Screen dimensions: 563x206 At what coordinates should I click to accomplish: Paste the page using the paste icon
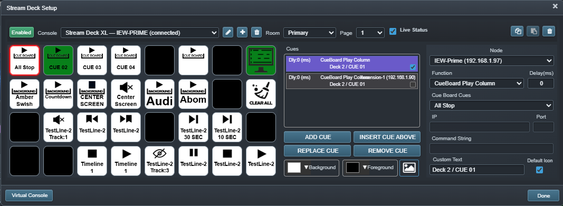click(533, 31)
